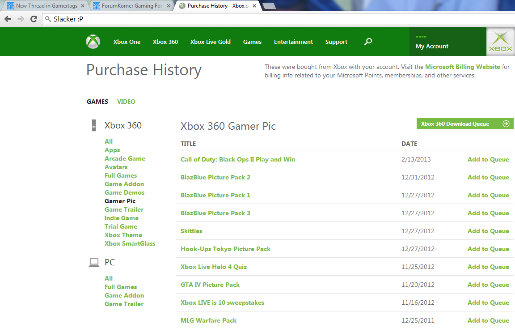The image size is (515, 328).
Task: Filter by Indie Game
Action: 121,218
